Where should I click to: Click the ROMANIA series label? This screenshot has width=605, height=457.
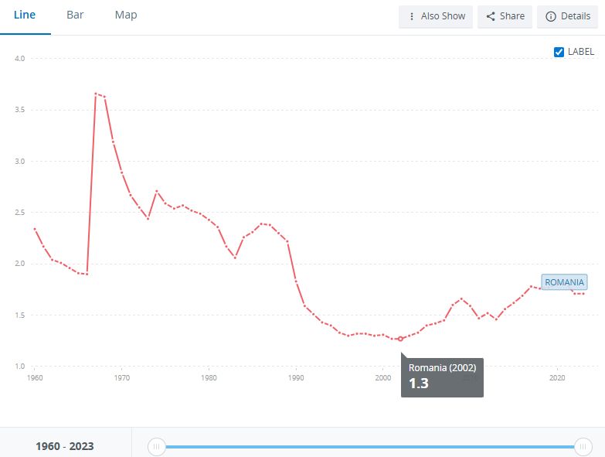point(564,282)
